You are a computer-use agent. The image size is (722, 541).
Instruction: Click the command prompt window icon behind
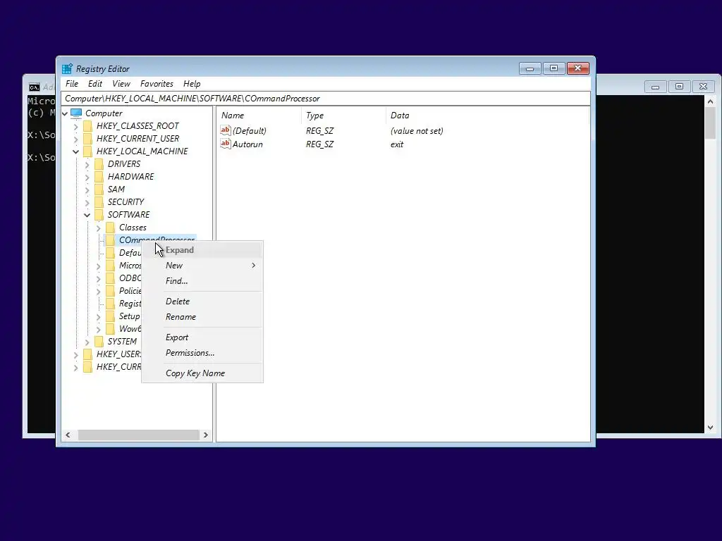click(34, 87)
